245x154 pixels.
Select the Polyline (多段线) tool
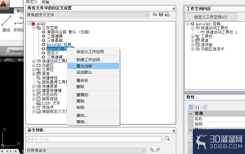click(19, 24)
